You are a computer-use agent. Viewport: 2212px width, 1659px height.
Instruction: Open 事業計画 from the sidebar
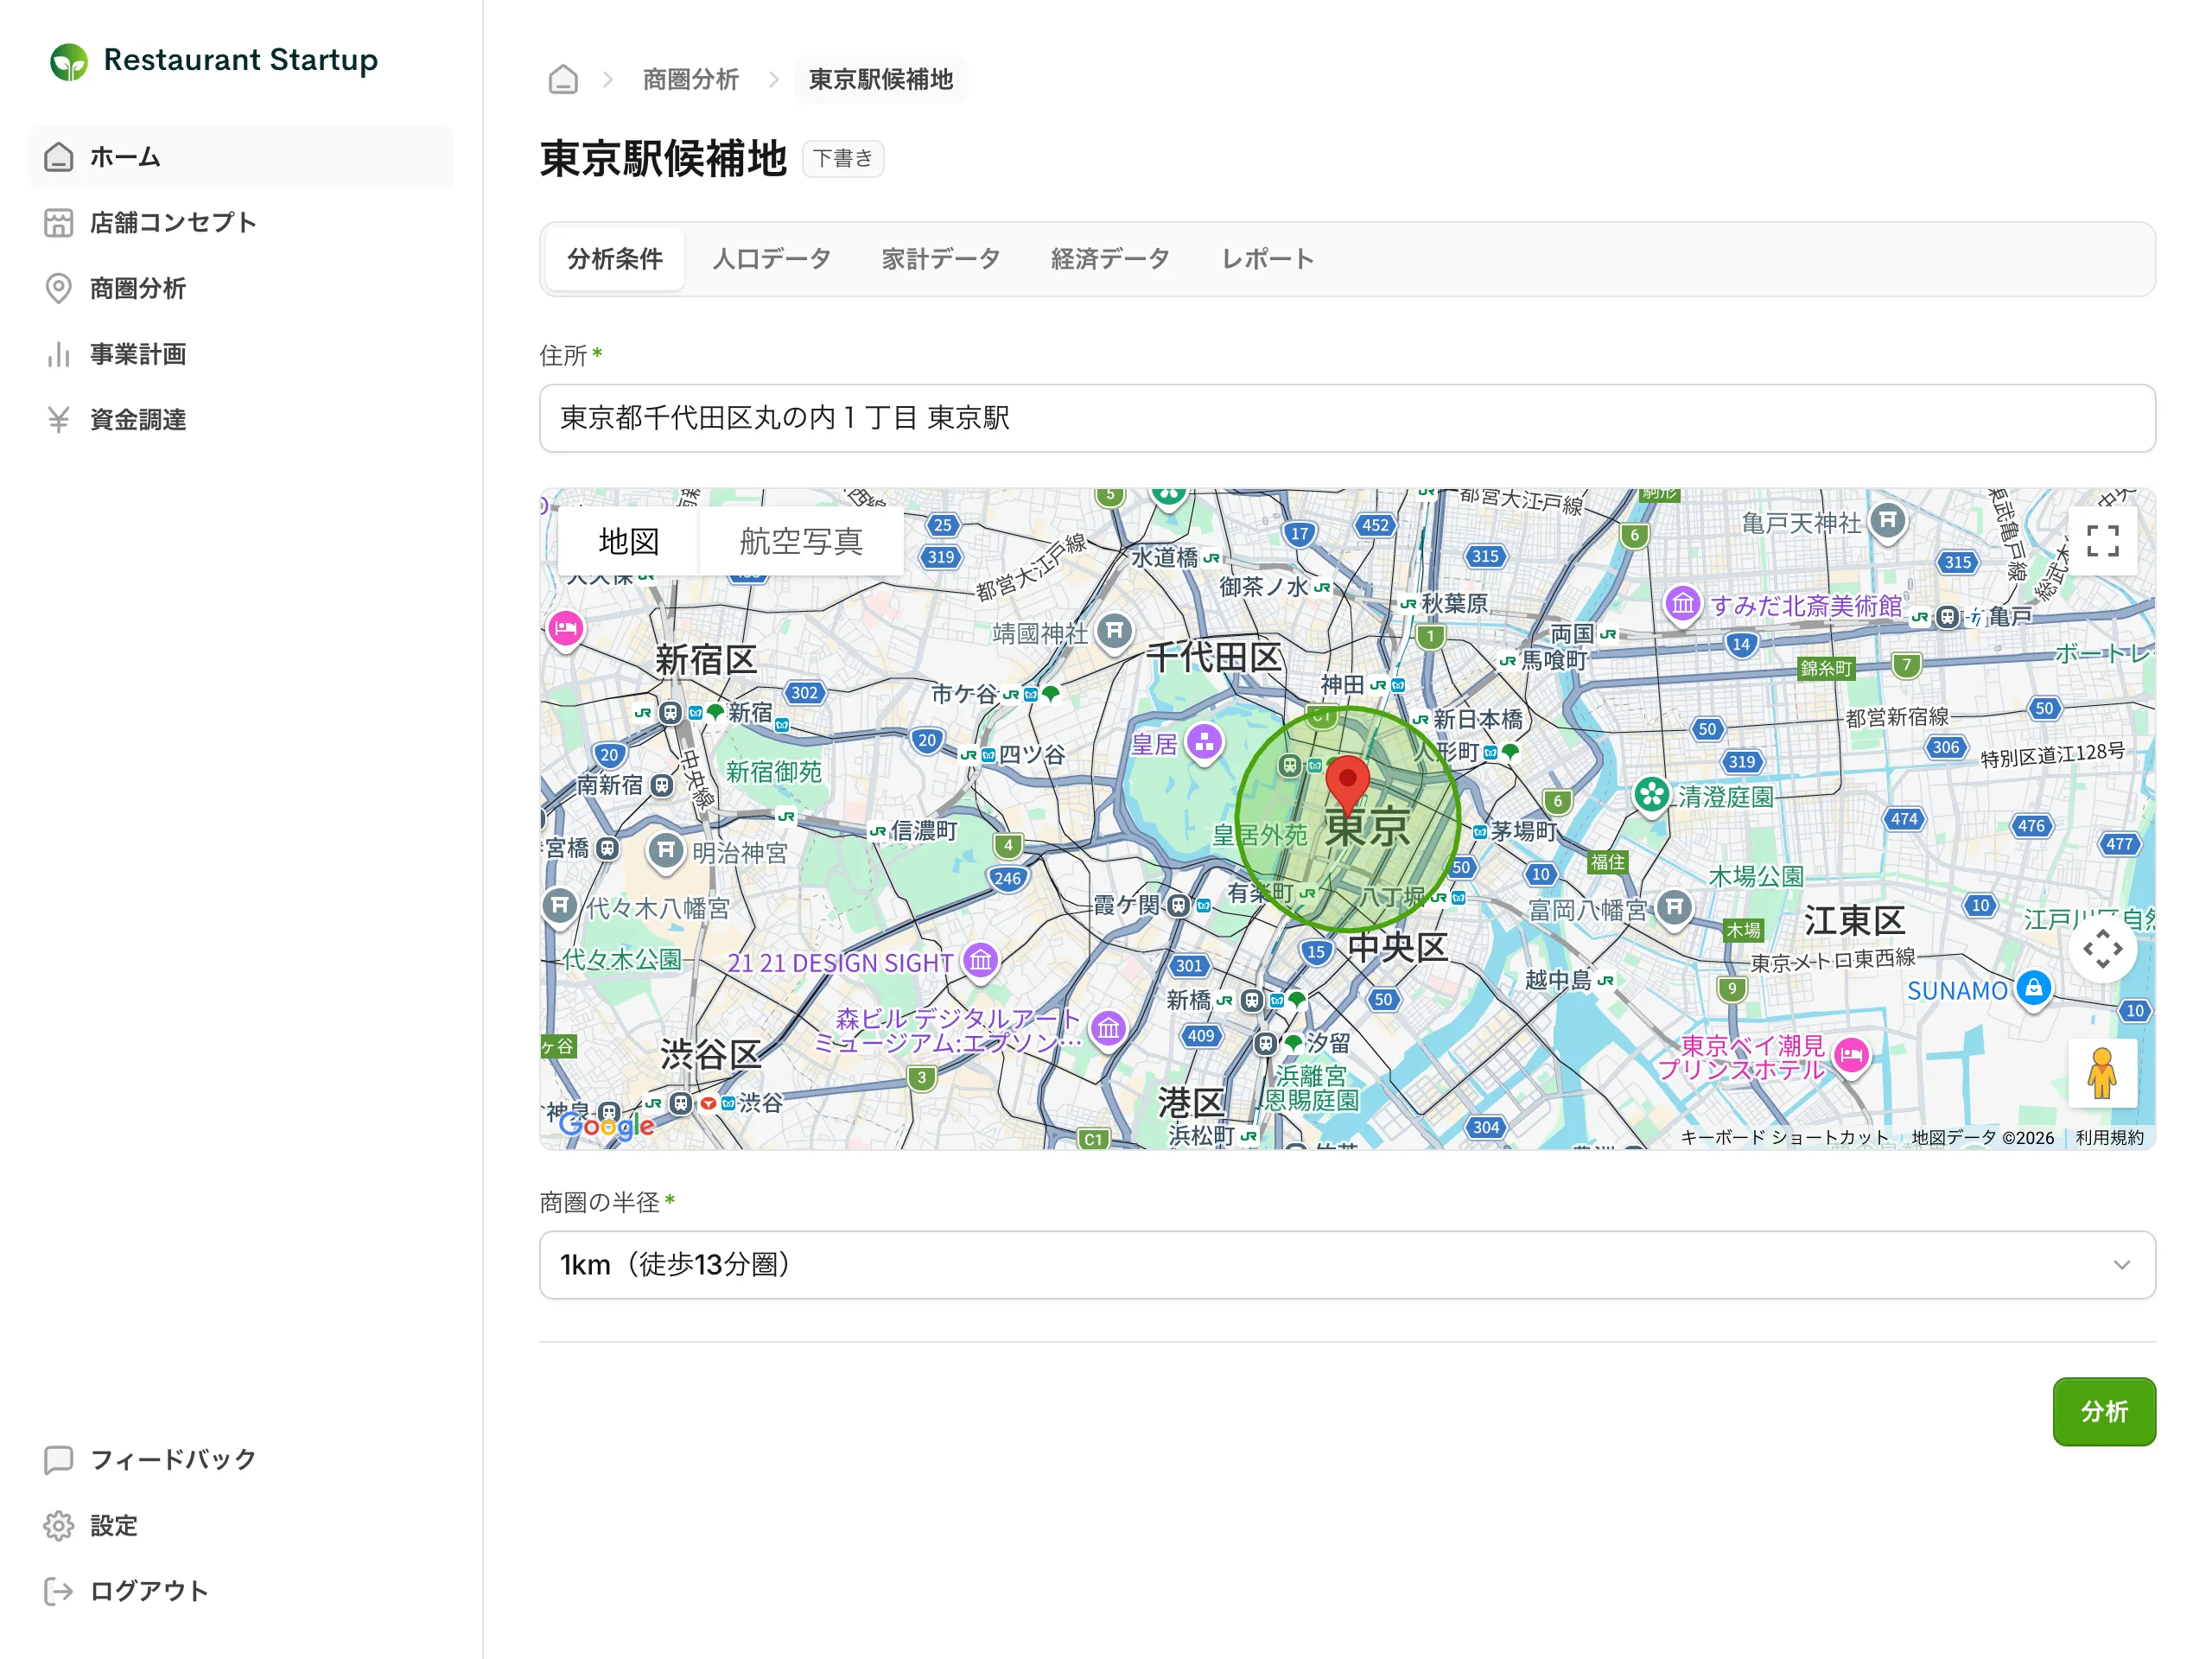point(241,354)
